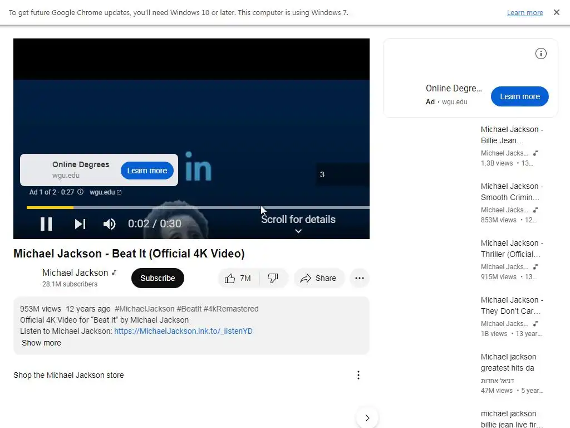Share the Beat It video
Image resolution: width=570 pixels, height=428 pixels.
coord(319,278)
